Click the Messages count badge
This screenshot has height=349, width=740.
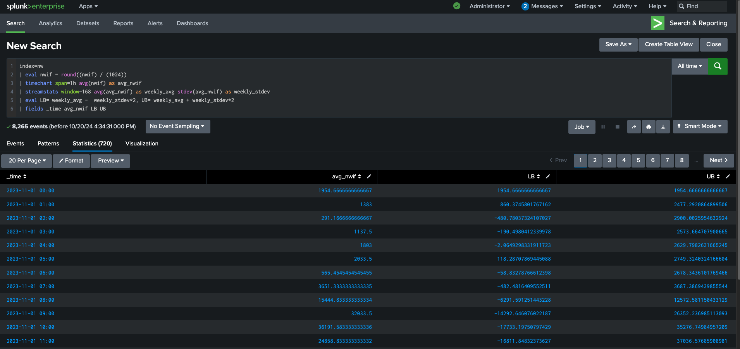(525, 6)
